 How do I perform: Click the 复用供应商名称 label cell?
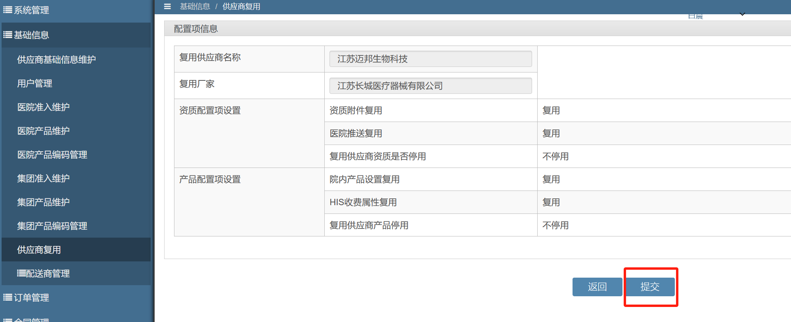point(249,59)
